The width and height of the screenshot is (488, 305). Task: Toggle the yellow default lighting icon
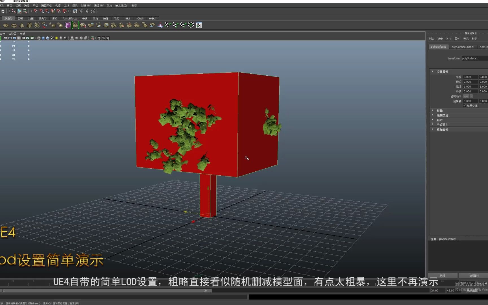click(x=56, y=38)
